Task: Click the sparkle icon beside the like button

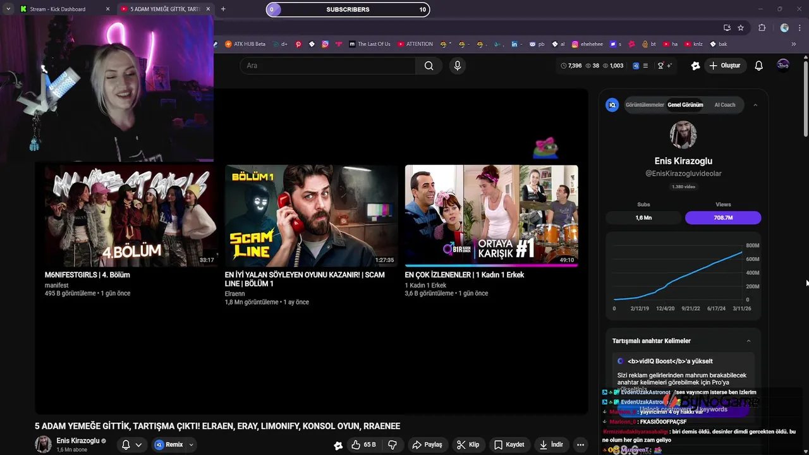Action: (338, 445)
